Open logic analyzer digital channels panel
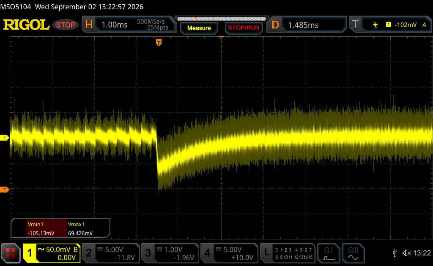The height and width of the screenshot is (266, 433). pos(288,253)
